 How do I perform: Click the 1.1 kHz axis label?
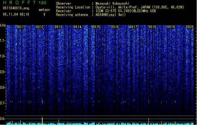[x=3, y=41]
